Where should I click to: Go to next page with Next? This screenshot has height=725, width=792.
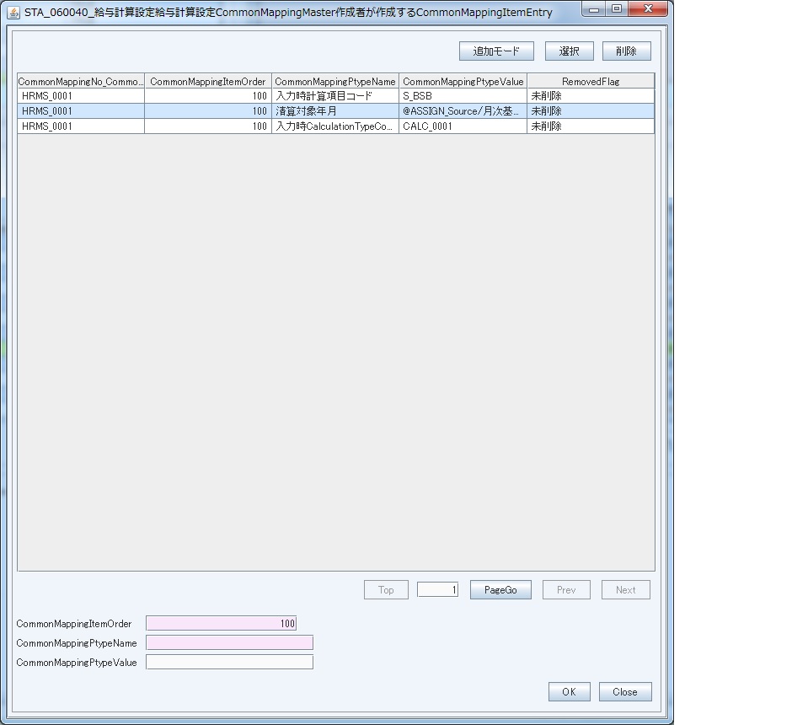625,589
